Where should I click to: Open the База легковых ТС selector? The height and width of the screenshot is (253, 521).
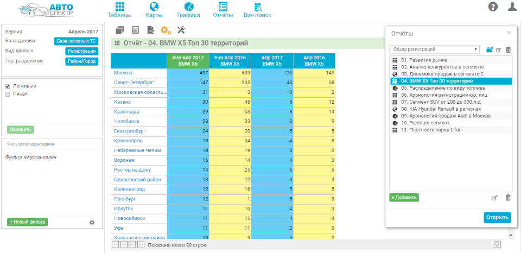(x=76, y=41)
